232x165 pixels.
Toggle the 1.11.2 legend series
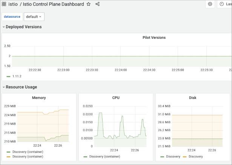coord(16,76)
